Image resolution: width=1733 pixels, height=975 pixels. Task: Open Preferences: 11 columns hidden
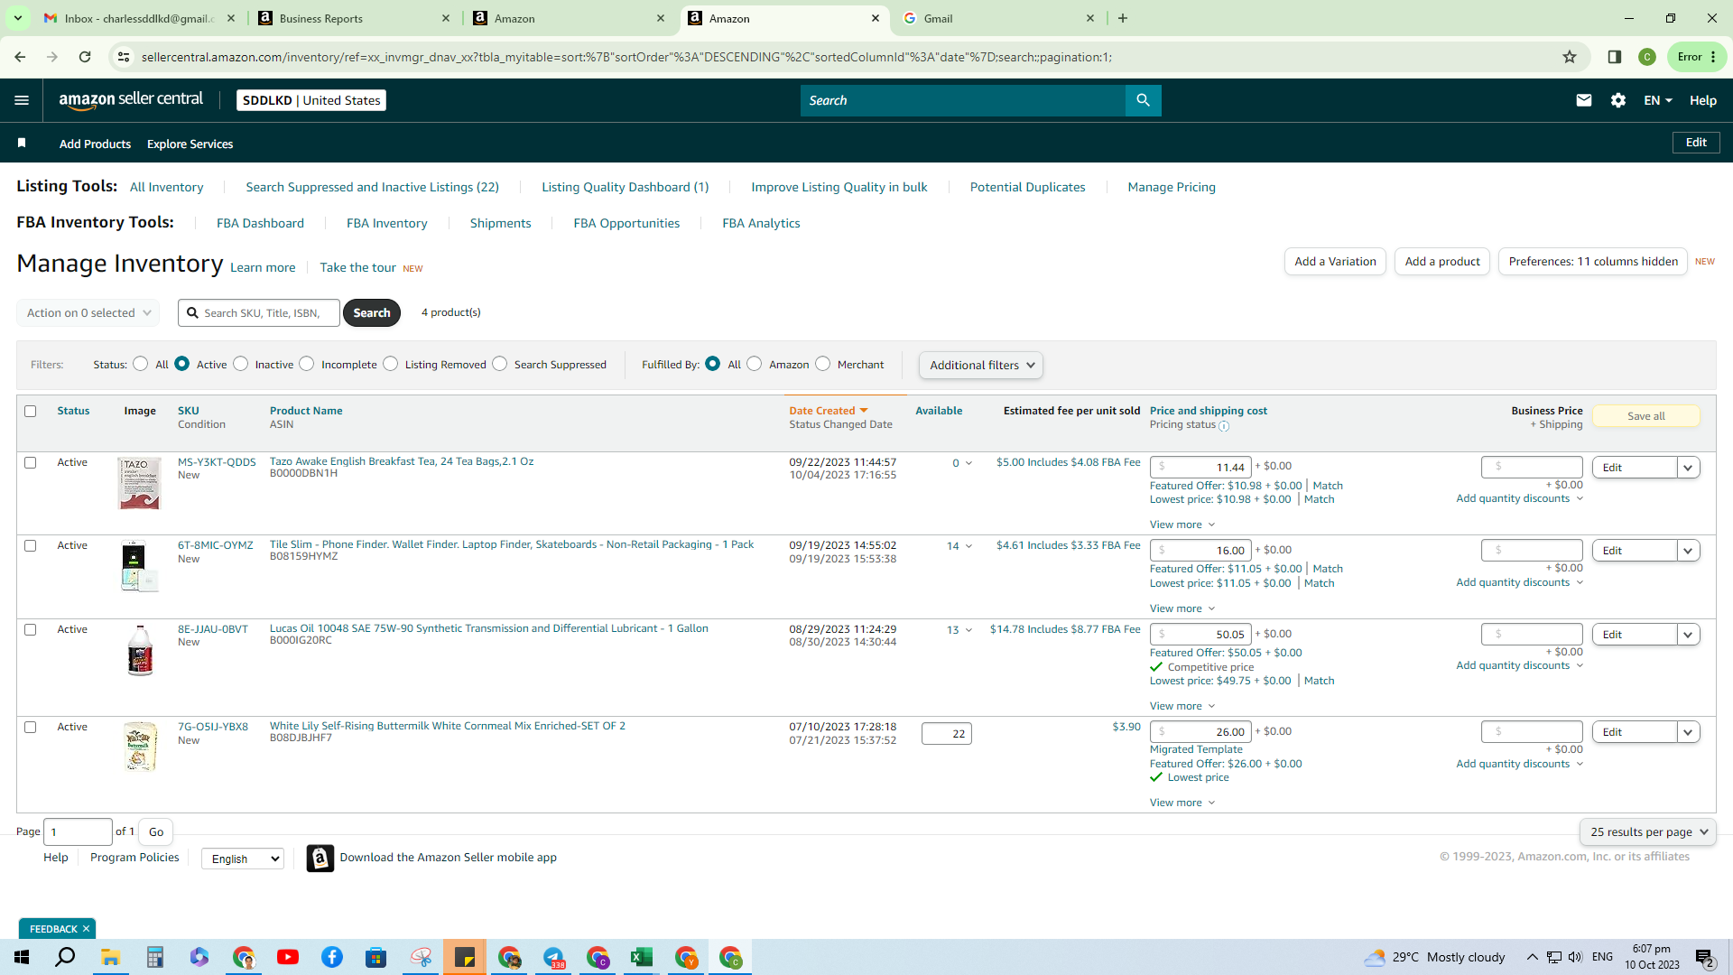pyautogui.click(x=1593, y=262)
